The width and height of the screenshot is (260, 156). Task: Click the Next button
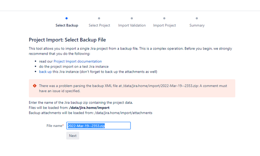73,136
